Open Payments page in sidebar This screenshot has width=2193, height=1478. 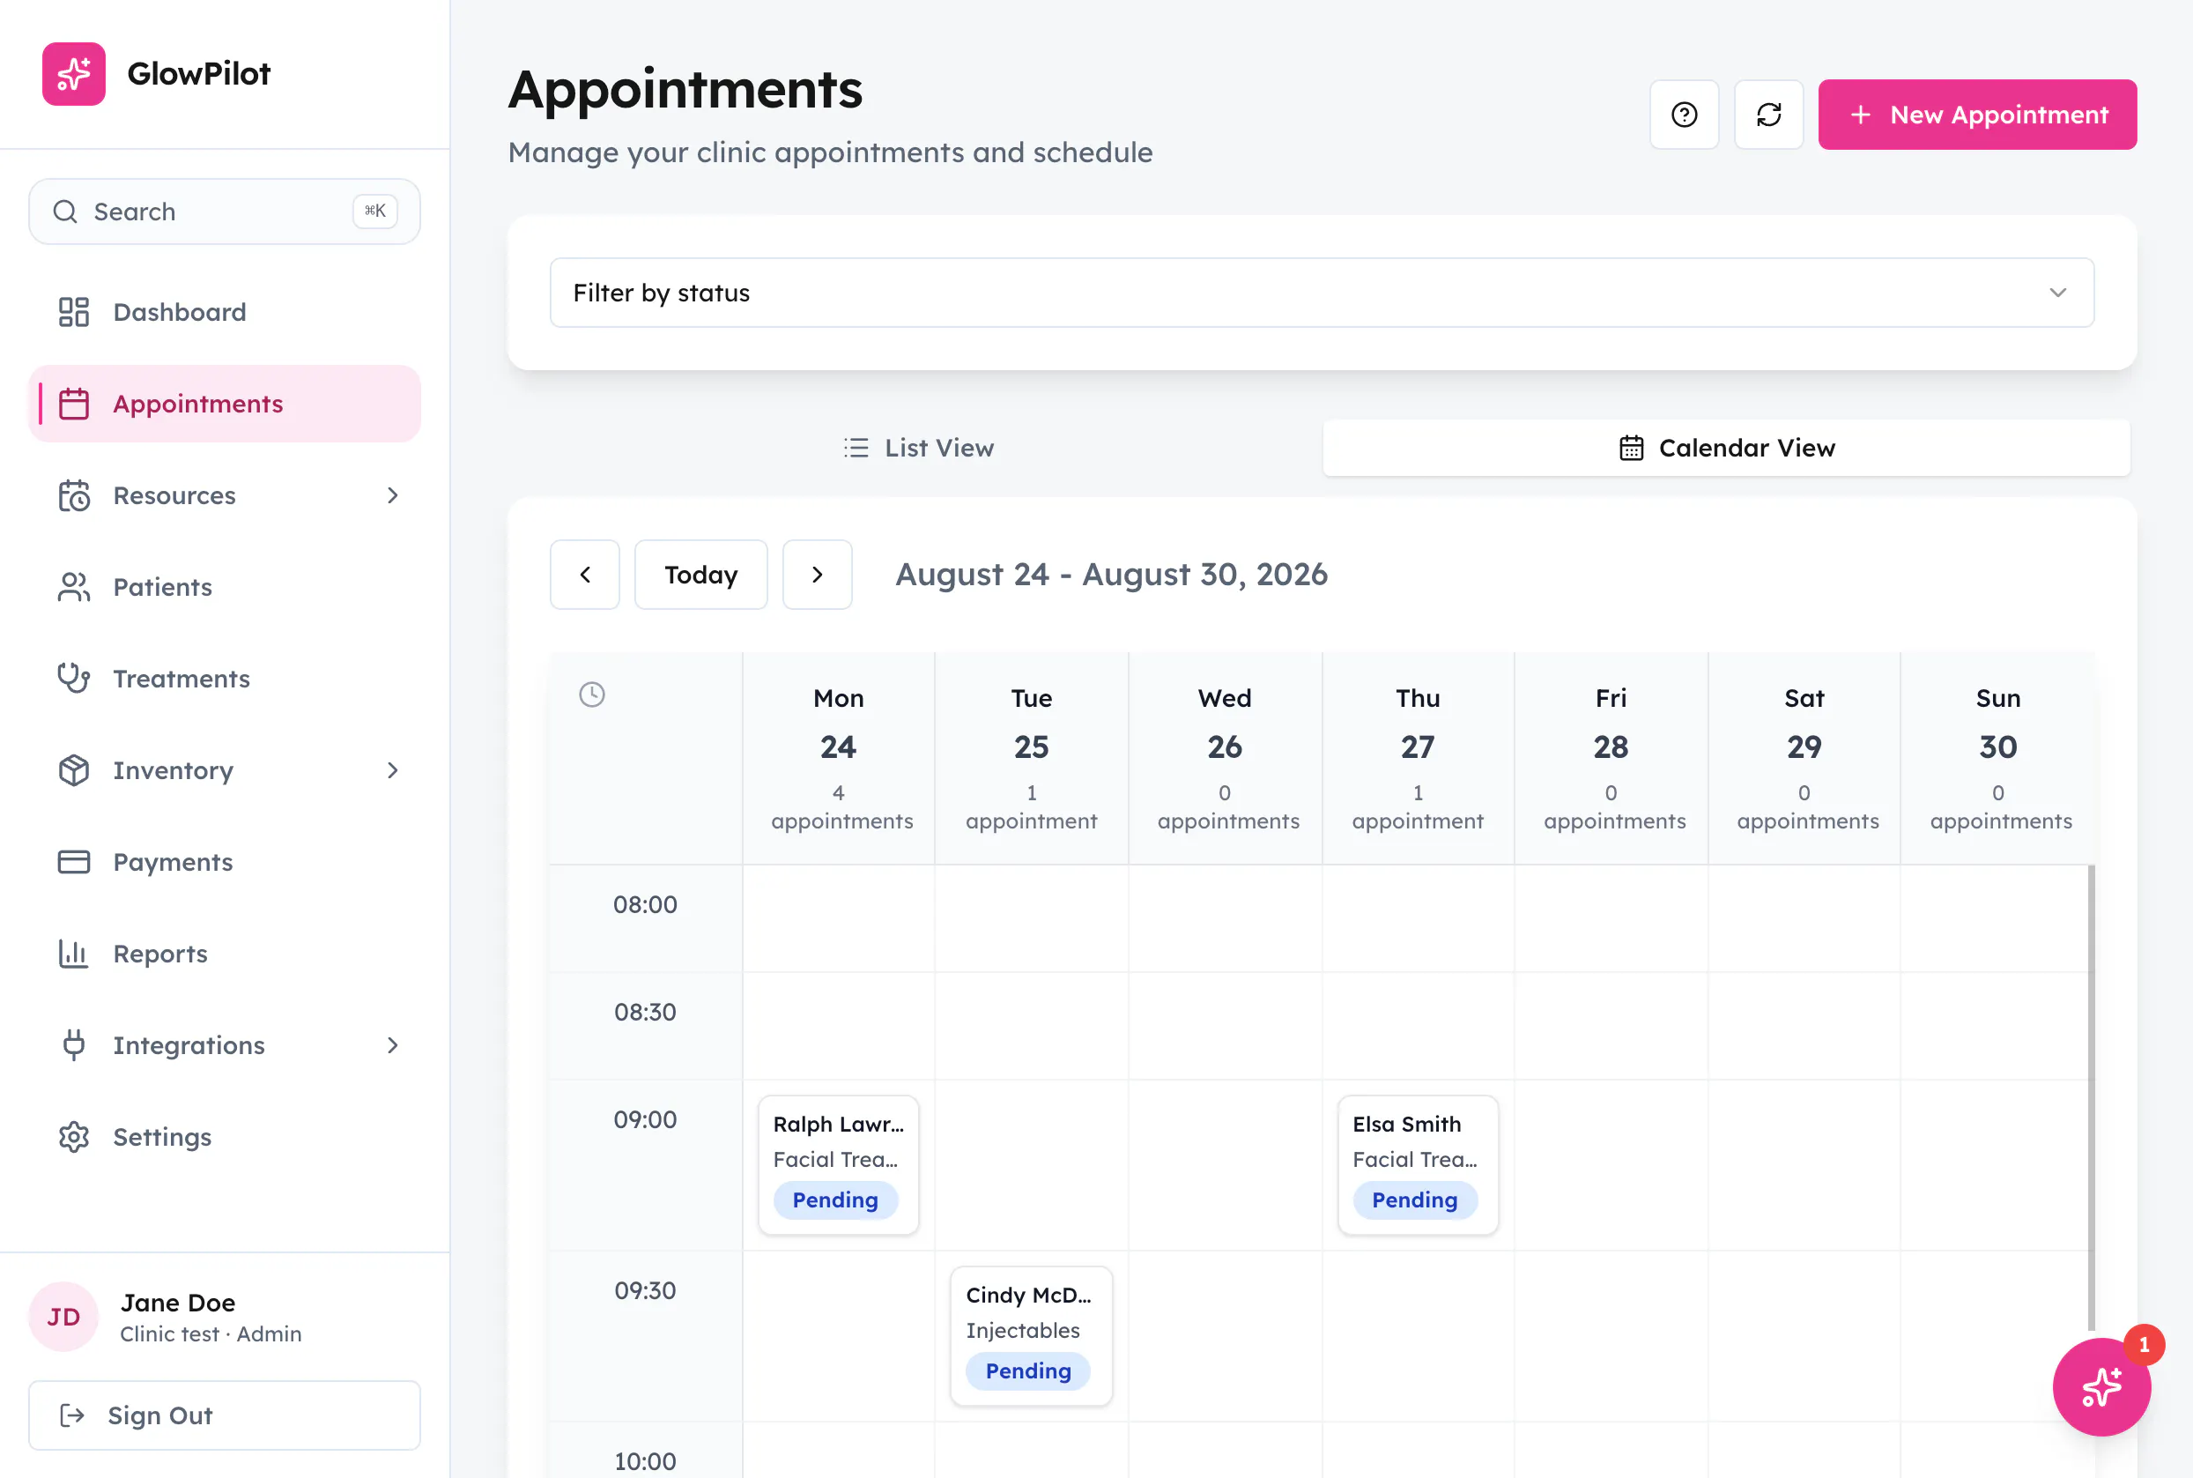click(225, 862)
